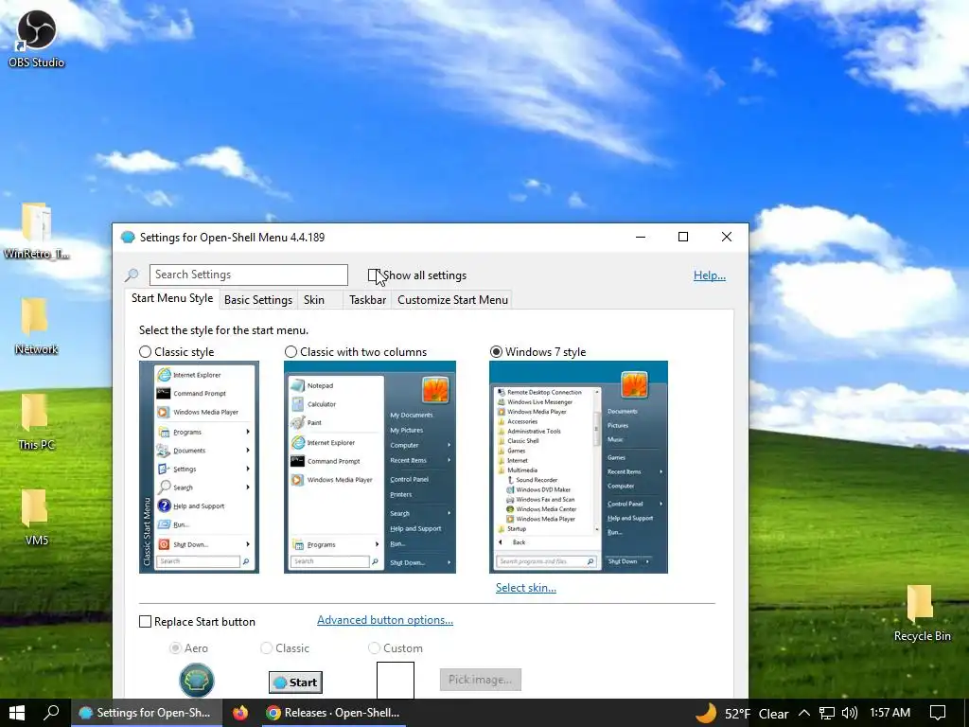Switch to the Start Menu Style tab

[x=172, y=298]
